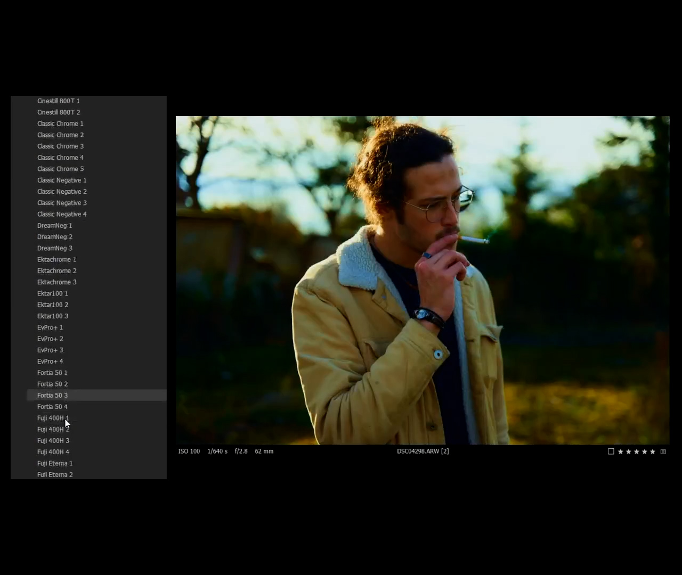
Task: Give the photo a one-star rating
Action: point(620,451)
